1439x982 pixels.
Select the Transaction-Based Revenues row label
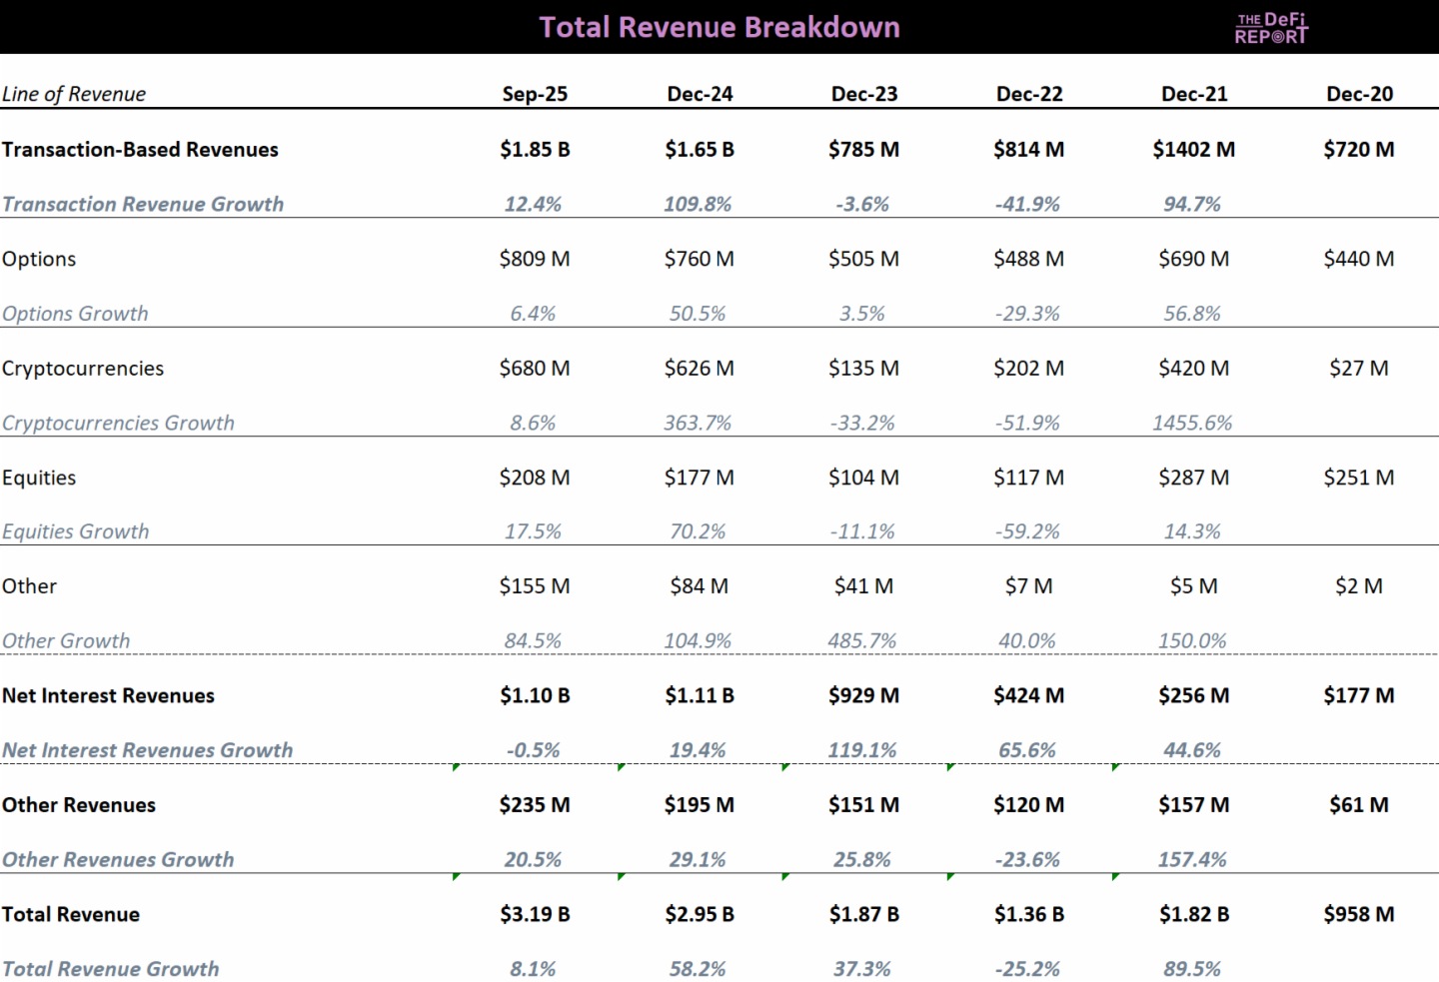[140, 149]
